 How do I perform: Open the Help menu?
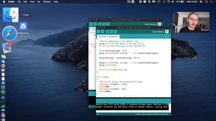coord(56,2)
